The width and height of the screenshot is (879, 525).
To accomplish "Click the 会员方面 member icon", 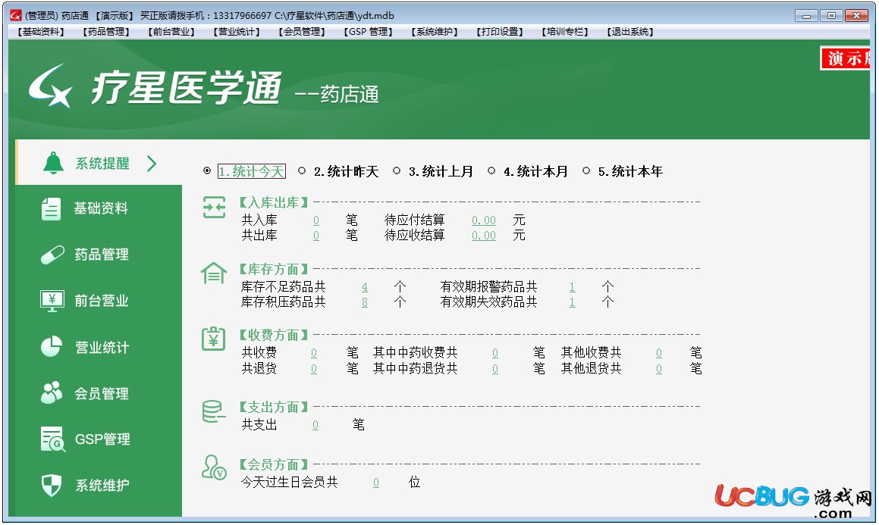I will (x=214, y=468).
